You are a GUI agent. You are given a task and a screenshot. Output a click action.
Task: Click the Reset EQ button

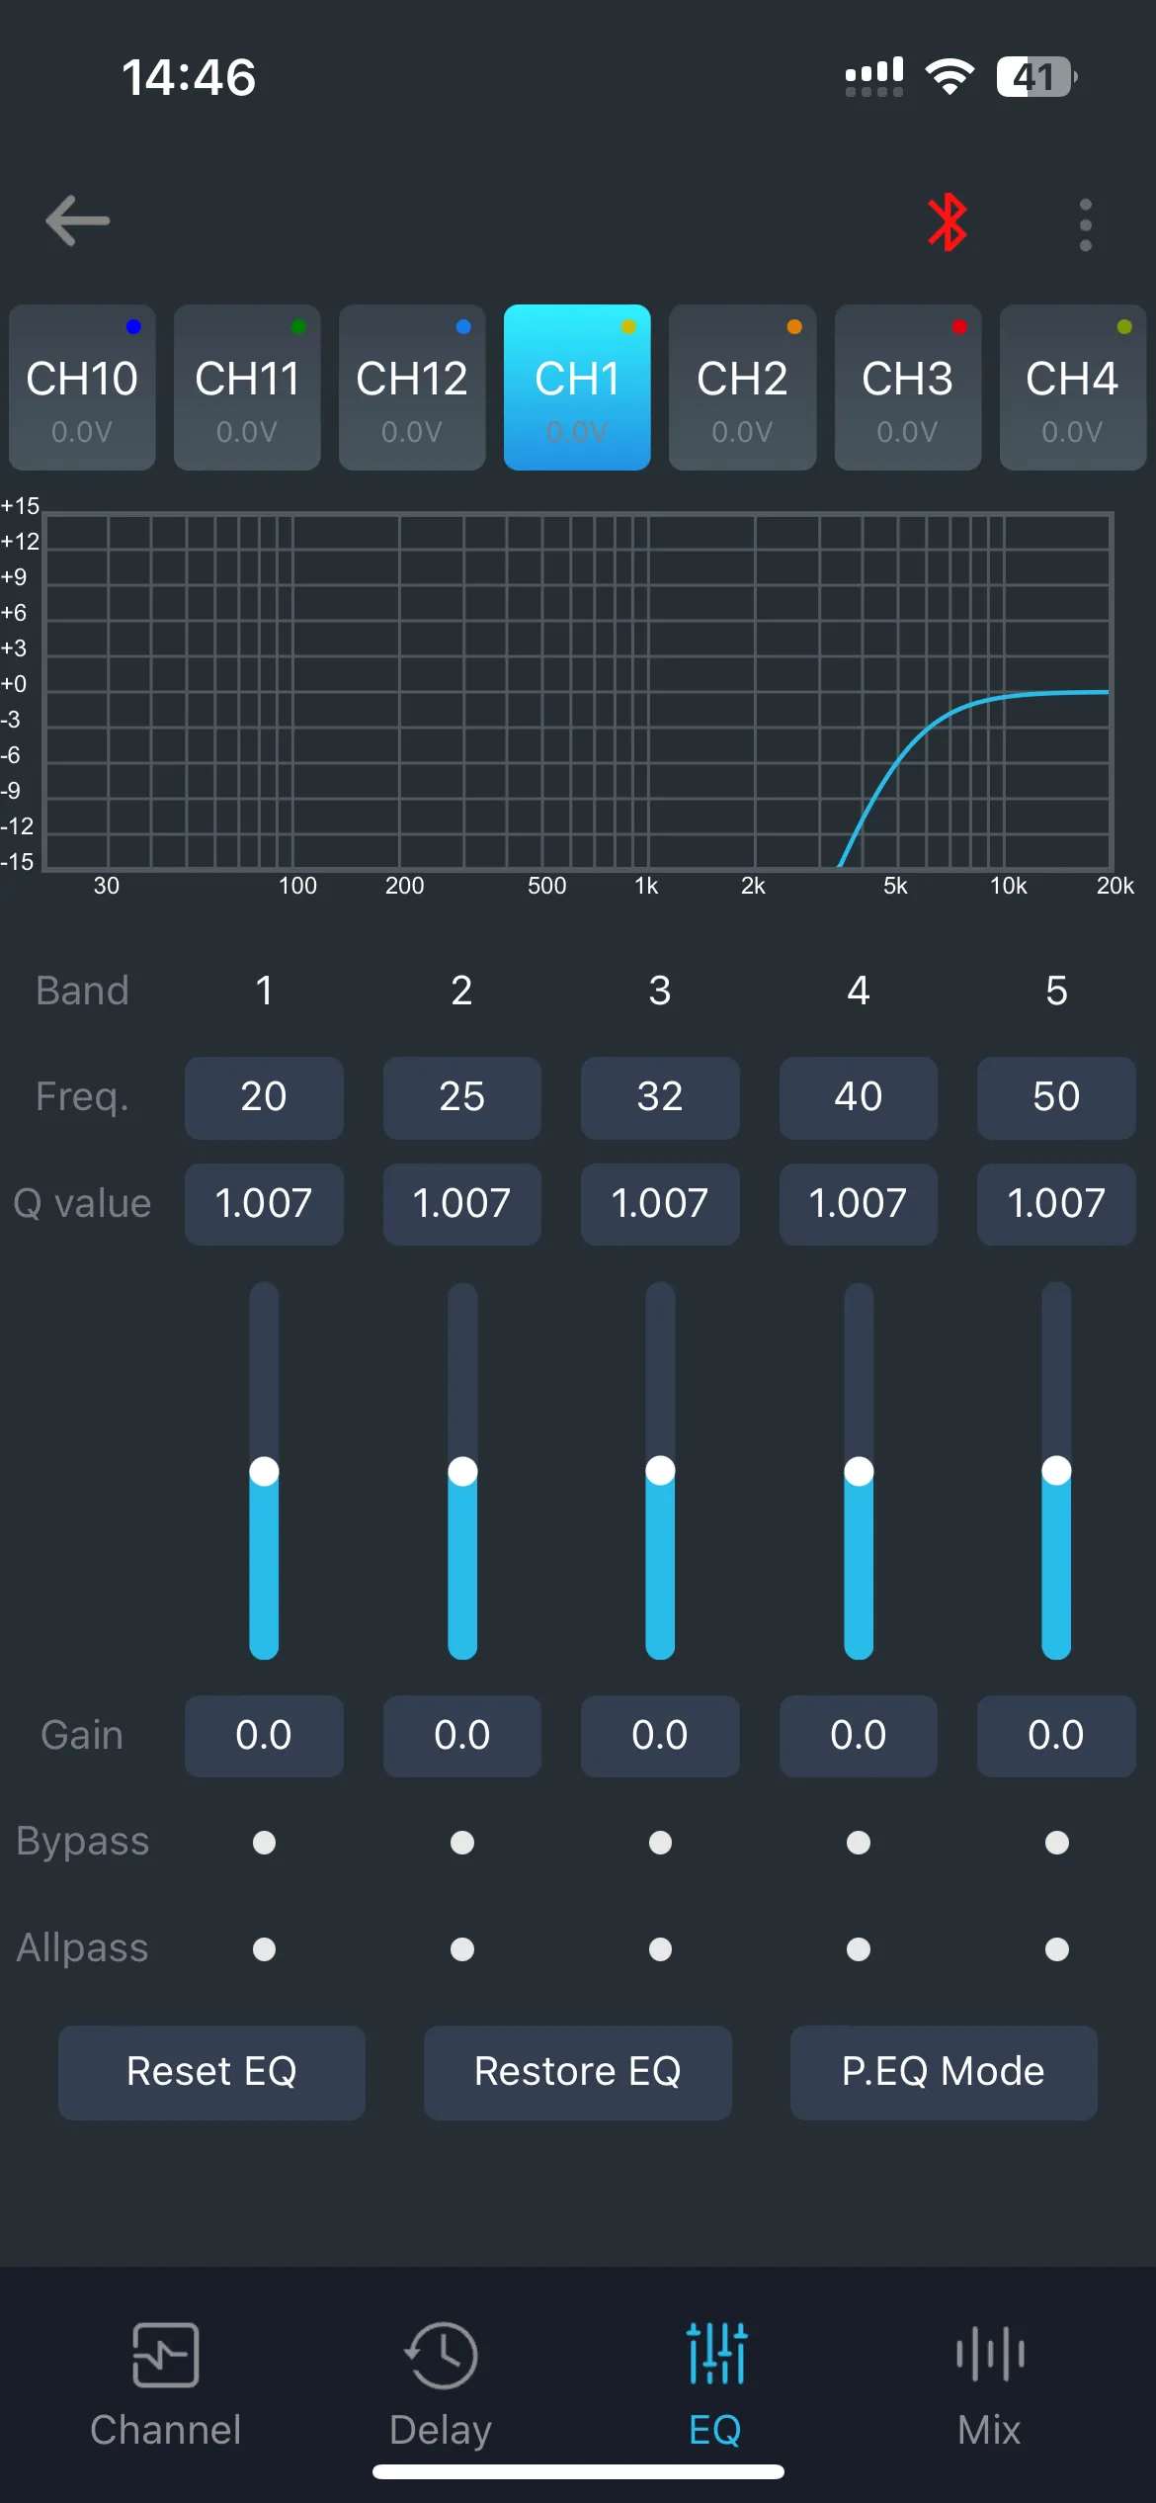(x=211, y=2072)
